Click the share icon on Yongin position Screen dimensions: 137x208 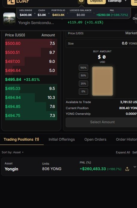[127, 169]
